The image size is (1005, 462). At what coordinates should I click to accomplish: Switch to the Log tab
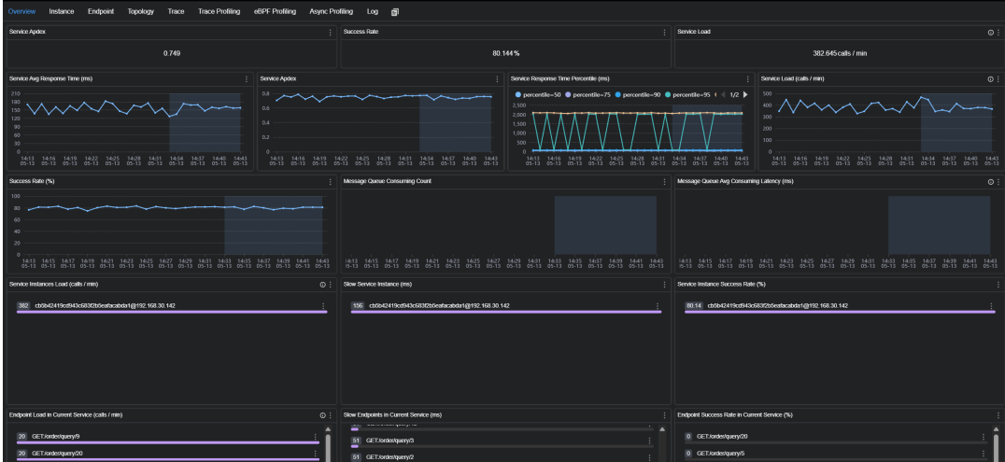(373, 11)
